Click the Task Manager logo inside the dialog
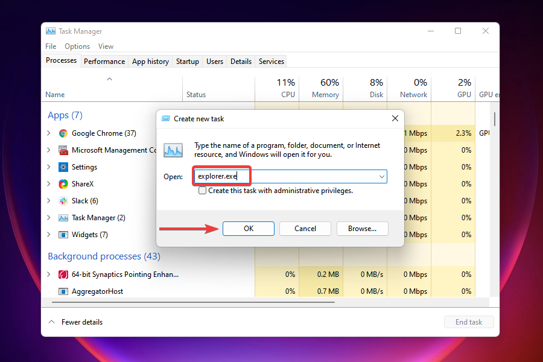 [173, 150]
